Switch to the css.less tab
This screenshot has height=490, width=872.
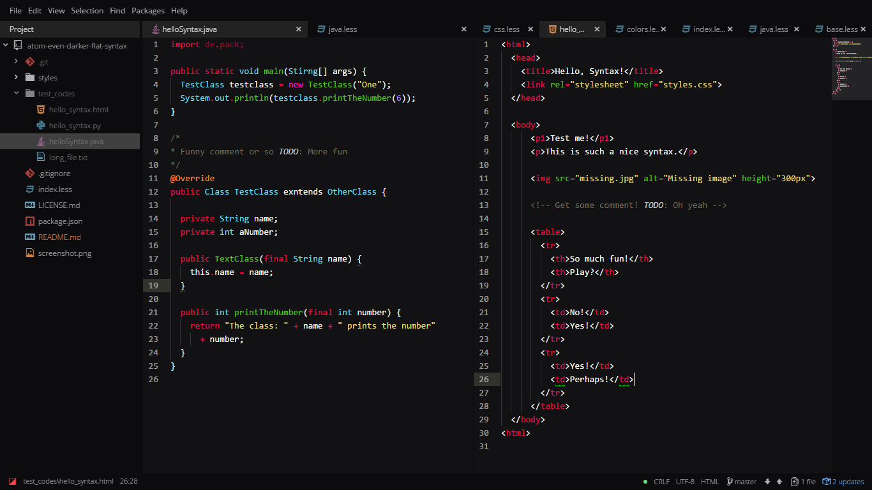coord(506,29)
